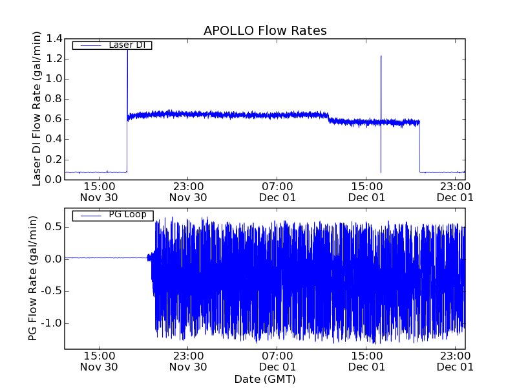
Task: Click the 0.4 tick on Laser DI axis
Action: click(54, 140)
